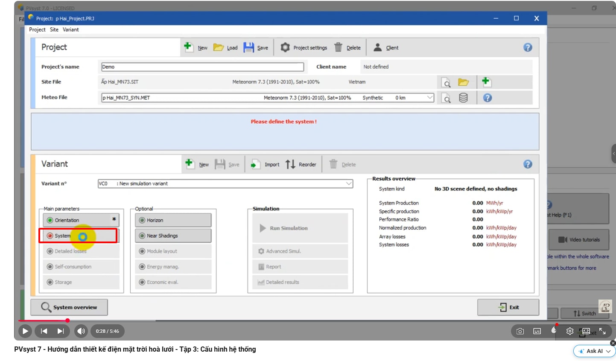Dismiss the Ask AI popup close icon
This screenshot has height=361, width=616.
point(613,343)
